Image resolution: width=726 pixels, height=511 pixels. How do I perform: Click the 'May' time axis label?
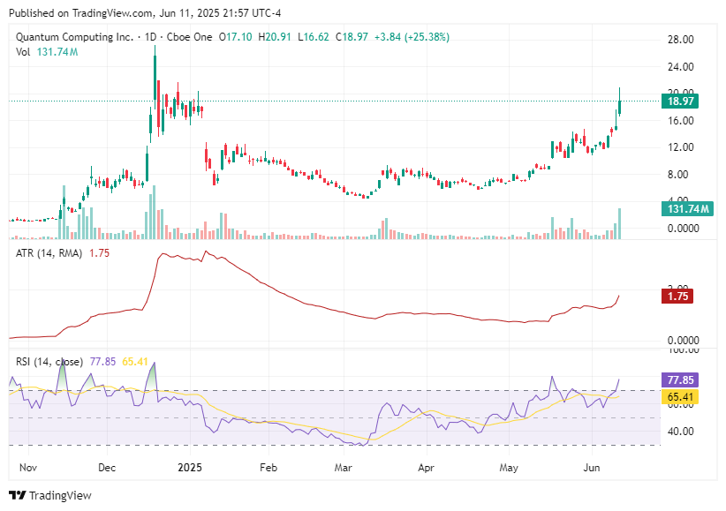point(509,468)
